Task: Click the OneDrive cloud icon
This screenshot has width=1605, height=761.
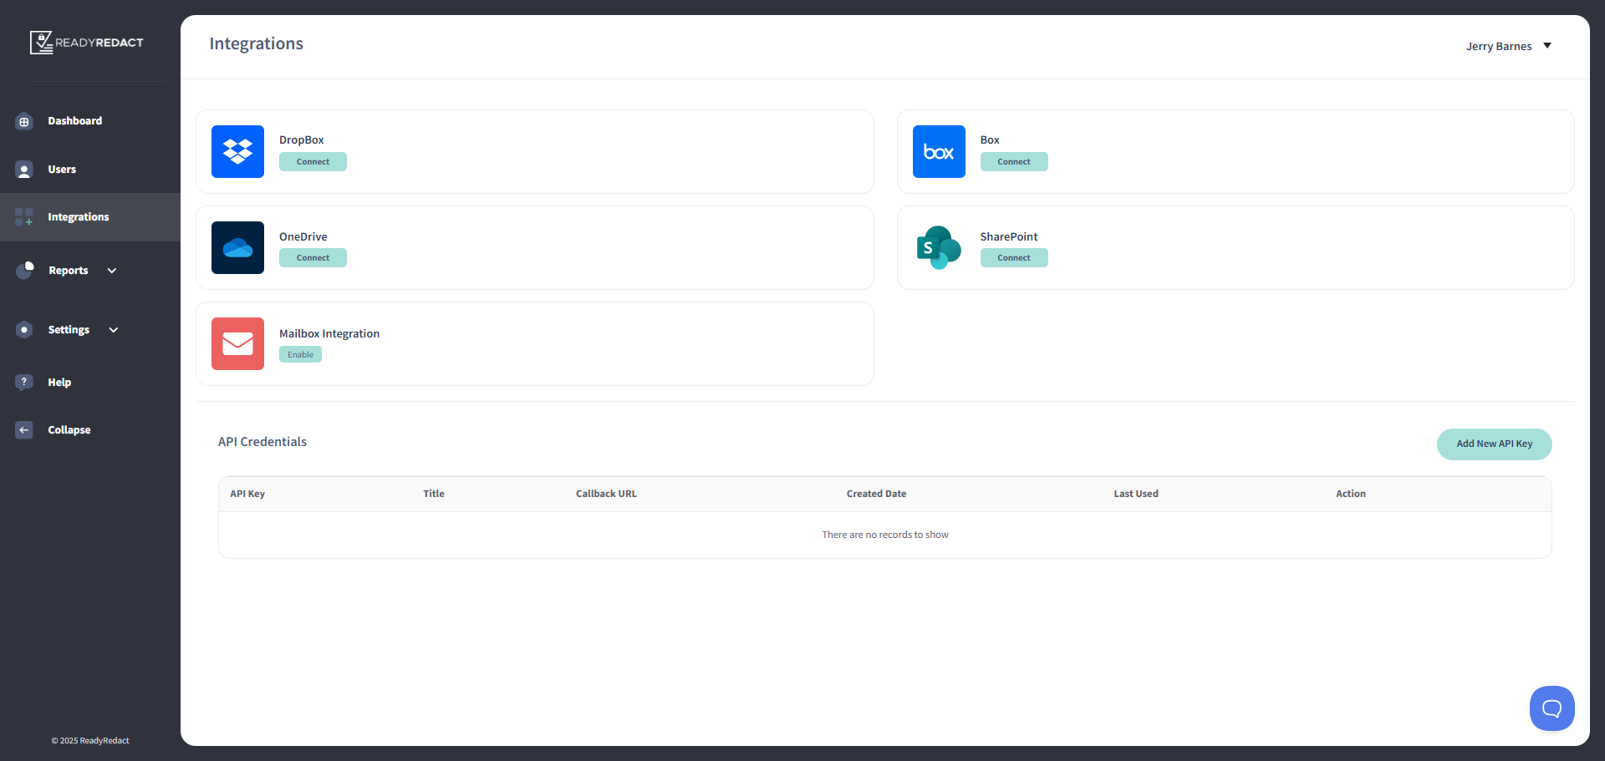Action: click(x=237, y=247)
